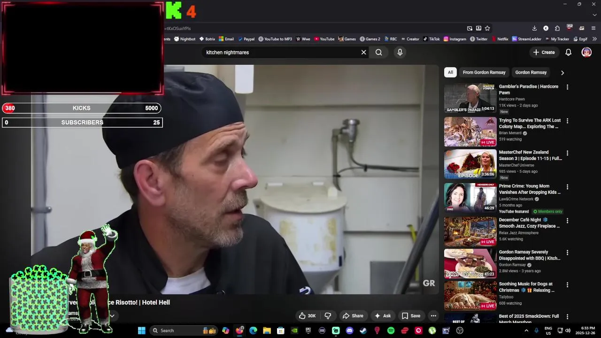Image resolution: width=601 pixels, height=338 pixels.
Task: Select the Gordon Ramsay filter chip
Action: pyautogui.click(x=531, y=72)
